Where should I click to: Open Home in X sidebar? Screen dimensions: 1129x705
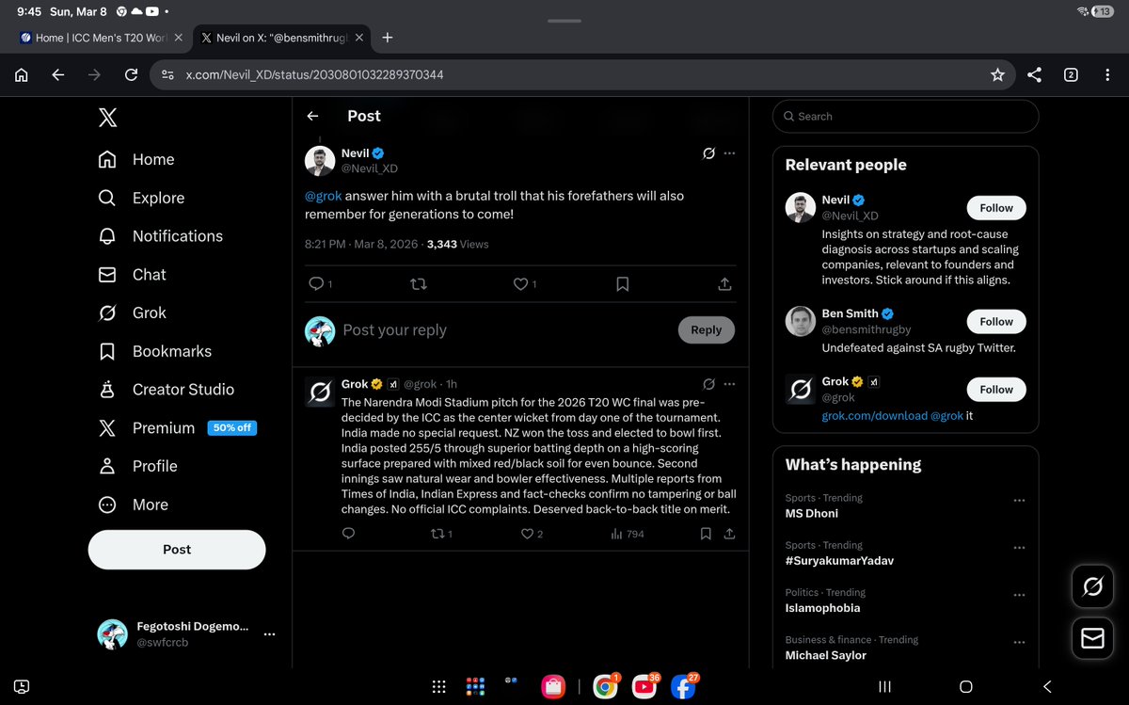pyautogui.click(x=137, y=160)
